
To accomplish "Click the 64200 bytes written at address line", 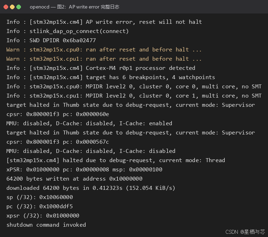I will [74, 179].
